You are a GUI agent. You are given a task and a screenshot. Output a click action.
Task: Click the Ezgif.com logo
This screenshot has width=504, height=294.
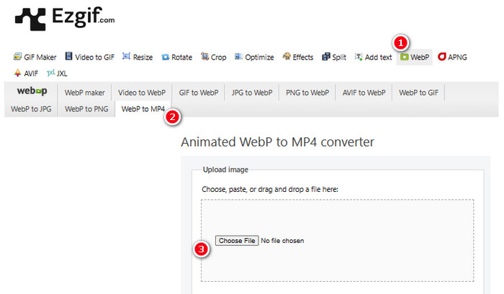pos(65,19)
